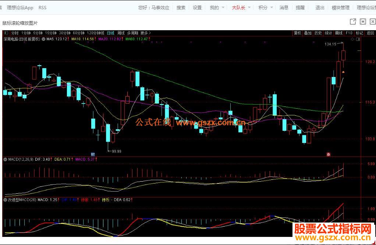The width and height of the screenshot is (376, 245).
Task: Open the 大队长 dropdown menu
Action: coord(241,8)
